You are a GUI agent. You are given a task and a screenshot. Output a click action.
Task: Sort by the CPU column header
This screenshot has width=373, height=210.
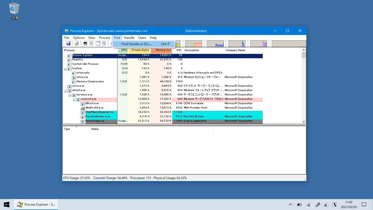(x=123, y=50)
